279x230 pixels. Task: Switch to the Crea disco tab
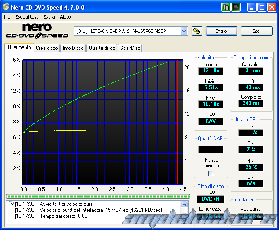coord(47,48)
